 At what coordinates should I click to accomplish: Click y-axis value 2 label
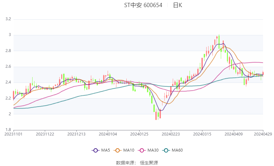click(10, 114)
